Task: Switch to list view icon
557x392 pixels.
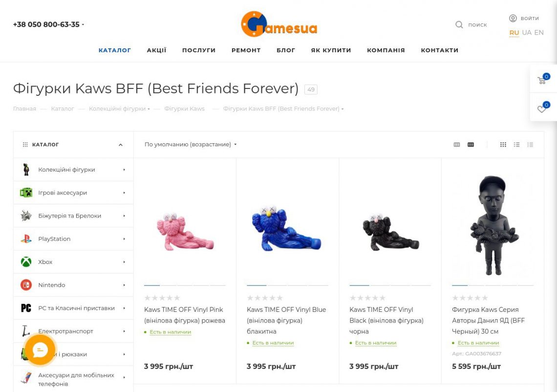Action: point(516,145)
